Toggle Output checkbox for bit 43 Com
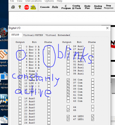This screenshot has width=115, height=125. 68,101
